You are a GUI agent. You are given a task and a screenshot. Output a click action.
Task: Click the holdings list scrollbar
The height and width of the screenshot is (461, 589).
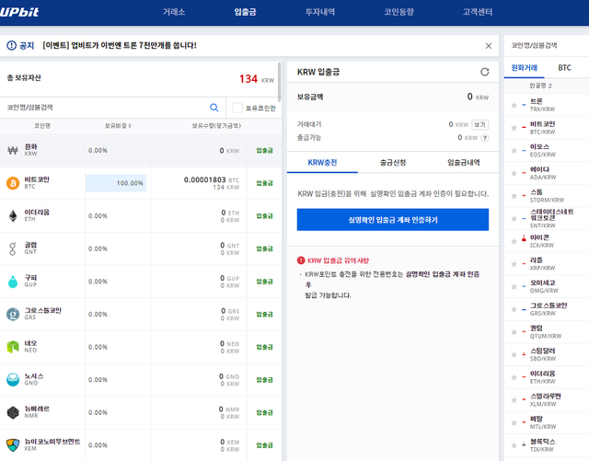click(279, 82)
